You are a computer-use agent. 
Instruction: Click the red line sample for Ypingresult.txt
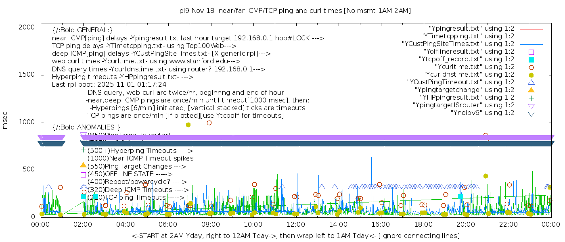tap(531, 29)
